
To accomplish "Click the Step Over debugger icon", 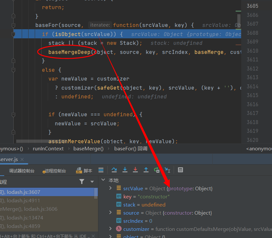I will [114, 170].
